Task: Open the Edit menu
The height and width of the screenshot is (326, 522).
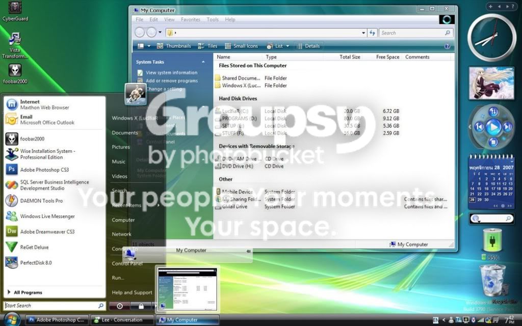Action: coord(153,20)
